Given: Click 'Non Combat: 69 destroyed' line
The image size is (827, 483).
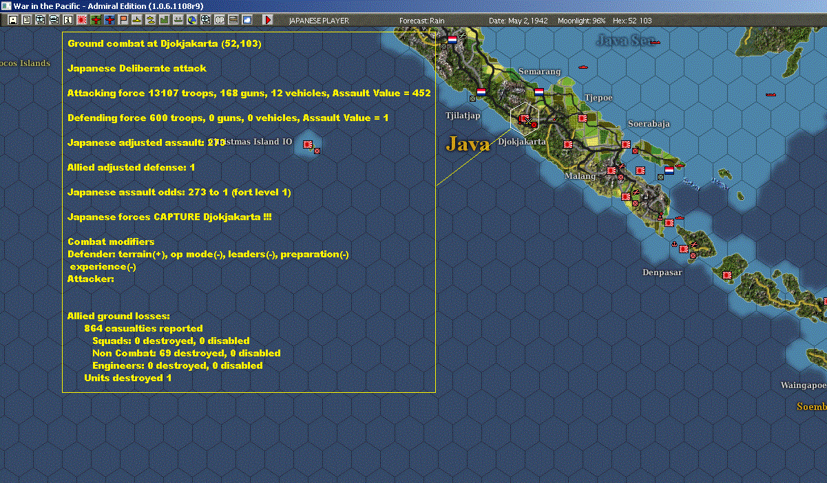Looking at the screenshot, I should 186,353.
